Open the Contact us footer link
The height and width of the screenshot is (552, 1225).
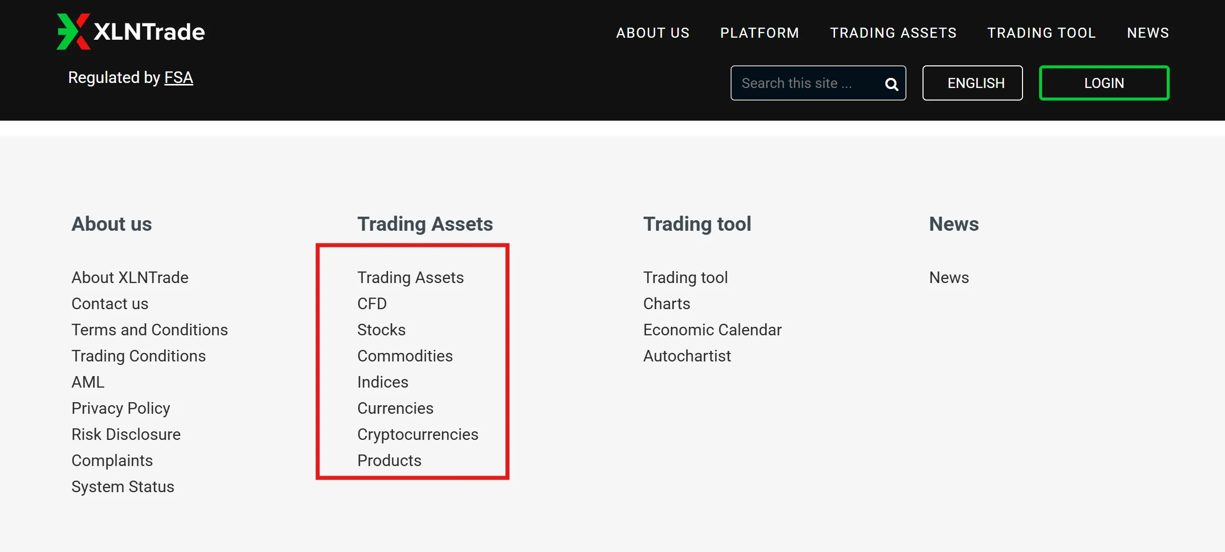click(110, 304)
